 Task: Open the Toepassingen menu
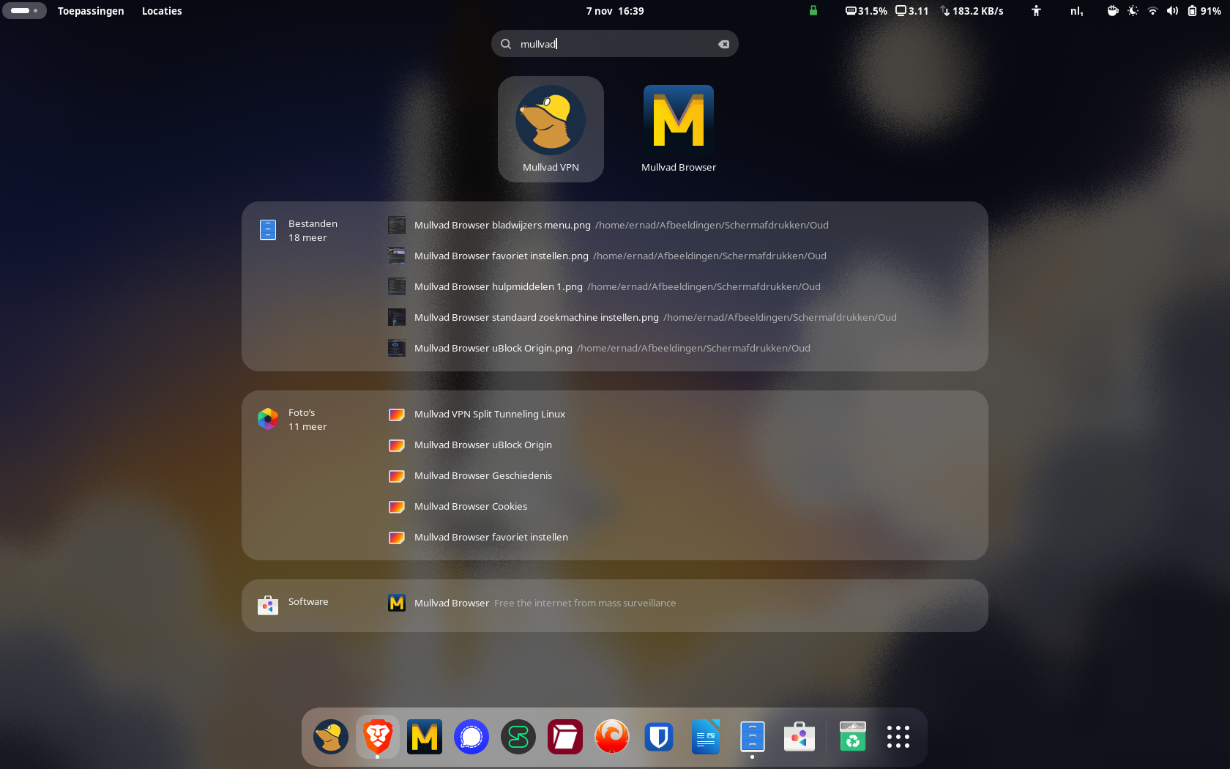point(91,11)
